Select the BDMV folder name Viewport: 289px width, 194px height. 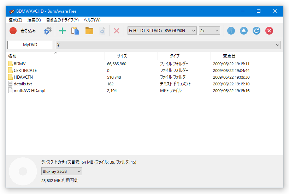click(20, 64)
